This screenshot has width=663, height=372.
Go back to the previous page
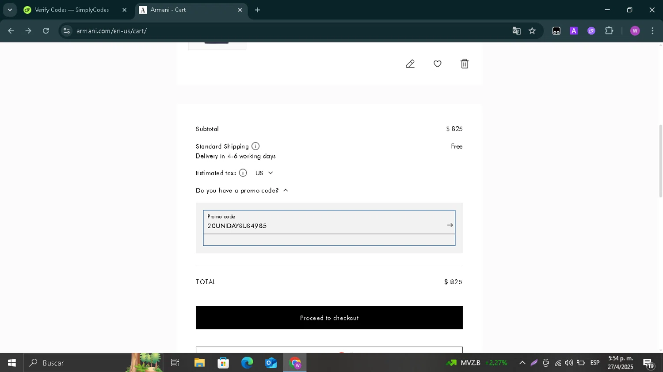click(11, 31)
